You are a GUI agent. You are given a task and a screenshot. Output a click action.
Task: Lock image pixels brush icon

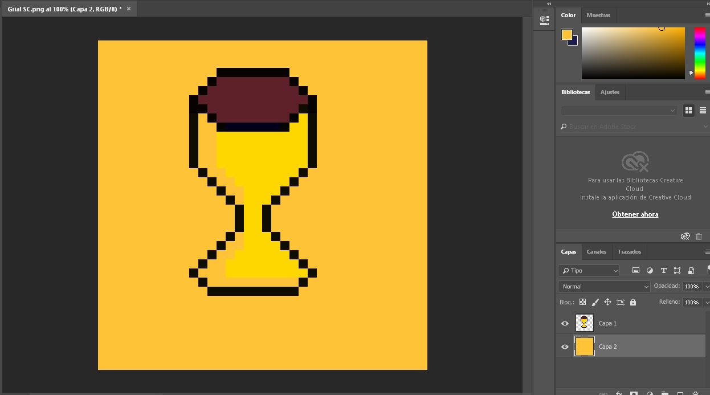595,302
